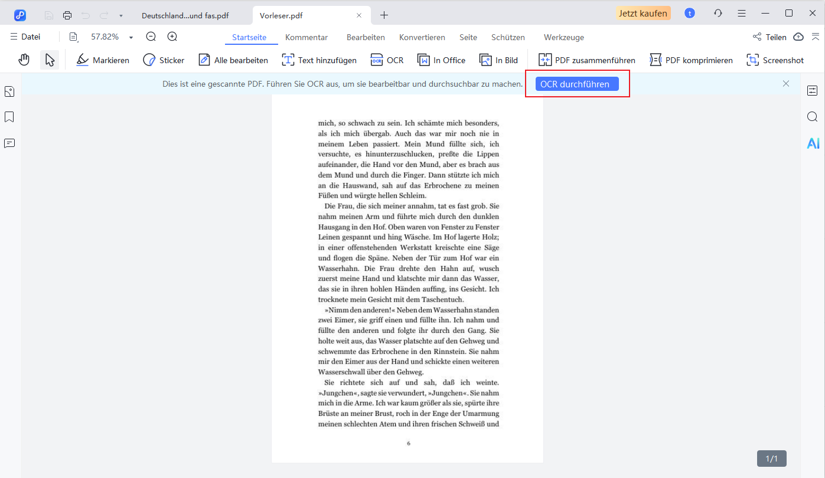Launch the AI assistant sidebar
The width and height of the screenshot is (825, 478).
click(x=813, y=143)
